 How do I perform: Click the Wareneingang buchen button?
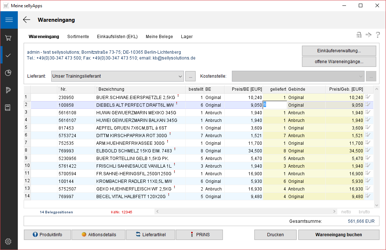pyautogui.click(x=338, y=235)
